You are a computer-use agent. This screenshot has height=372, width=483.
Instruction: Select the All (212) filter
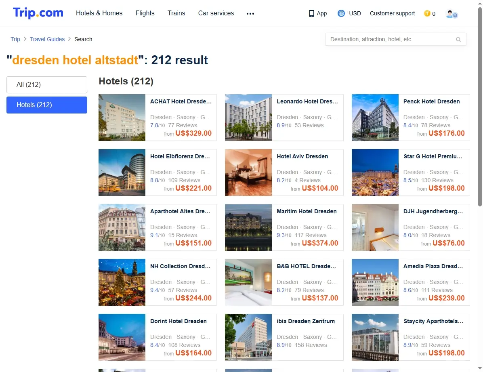(x=47, y=85)
